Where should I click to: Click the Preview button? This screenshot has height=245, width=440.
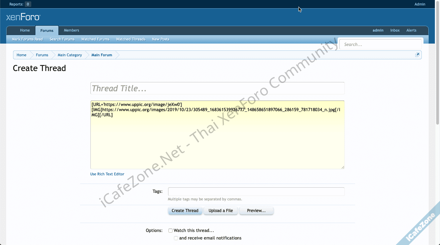tap(256, 211)
